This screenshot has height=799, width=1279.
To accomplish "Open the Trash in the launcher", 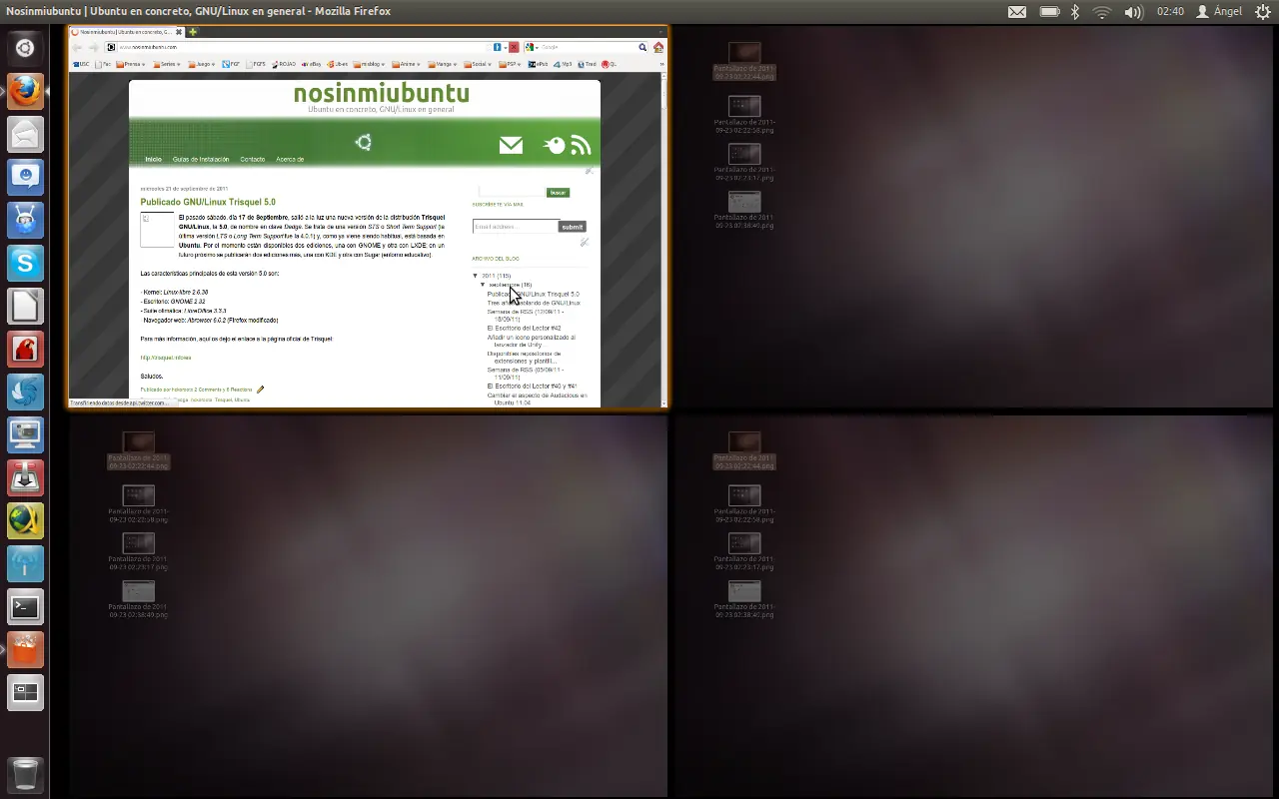I will point(25,774).
